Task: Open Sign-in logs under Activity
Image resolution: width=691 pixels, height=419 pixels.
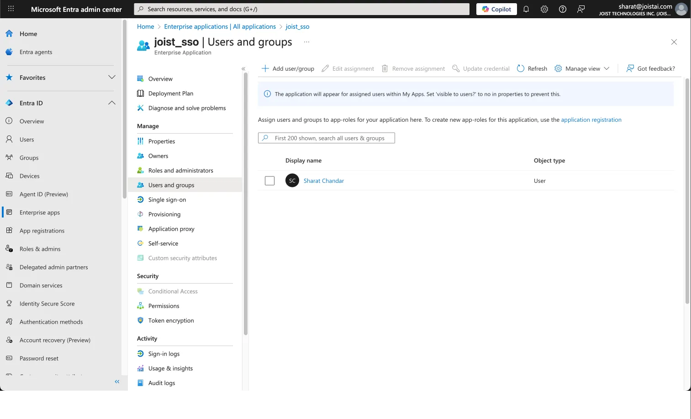Action: pos(164,354)
